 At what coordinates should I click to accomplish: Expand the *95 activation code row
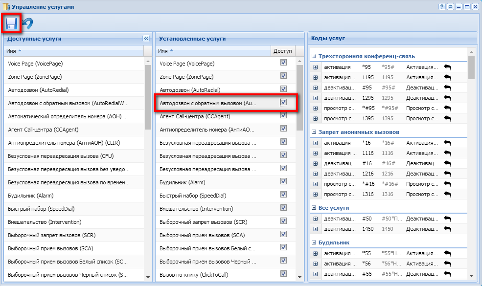316,67
